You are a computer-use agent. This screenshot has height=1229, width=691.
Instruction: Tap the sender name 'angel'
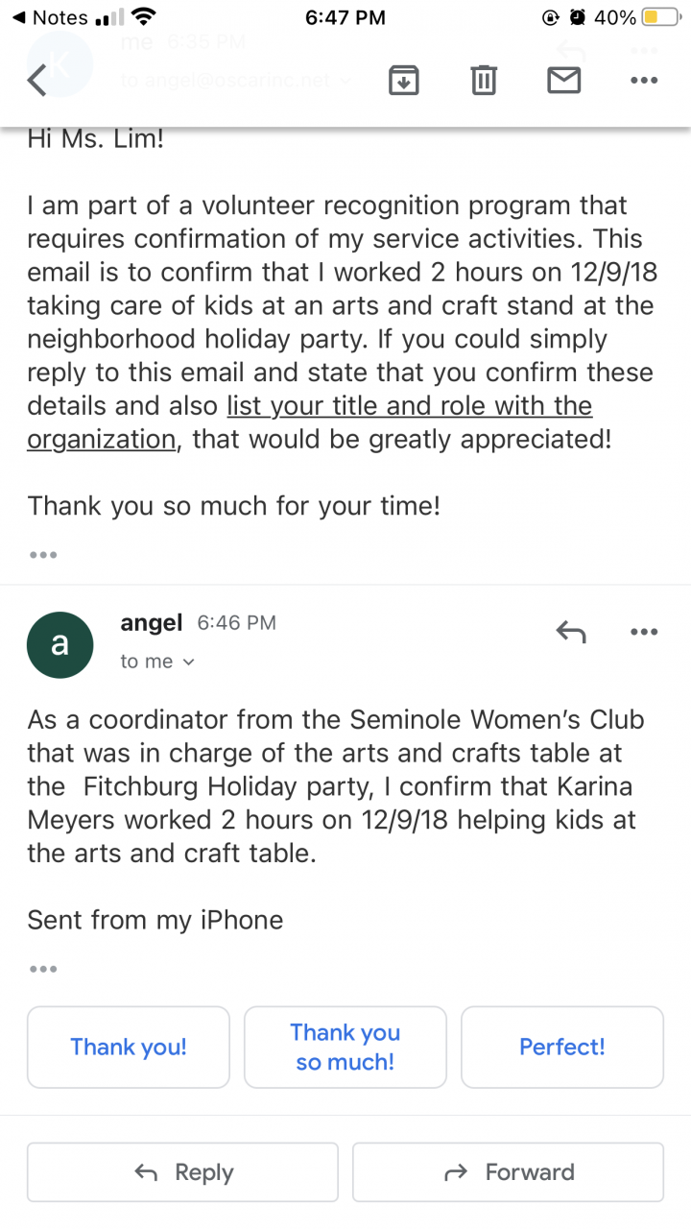point(152,623)
